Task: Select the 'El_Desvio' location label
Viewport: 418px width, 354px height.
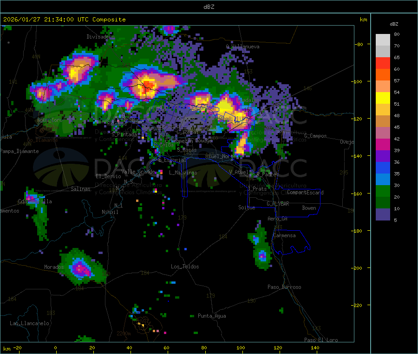Action: (x=109, y=176)
